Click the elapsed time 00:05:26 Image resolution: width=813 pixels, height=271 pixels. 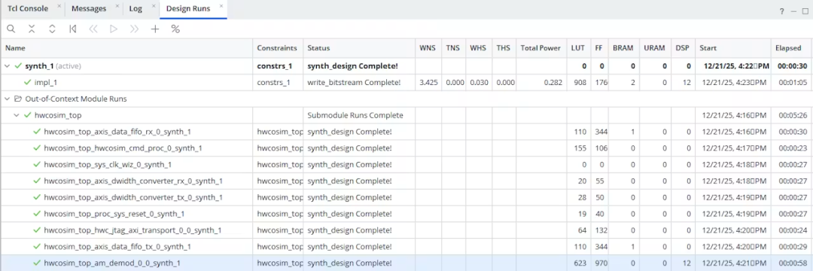click(793, 115)
